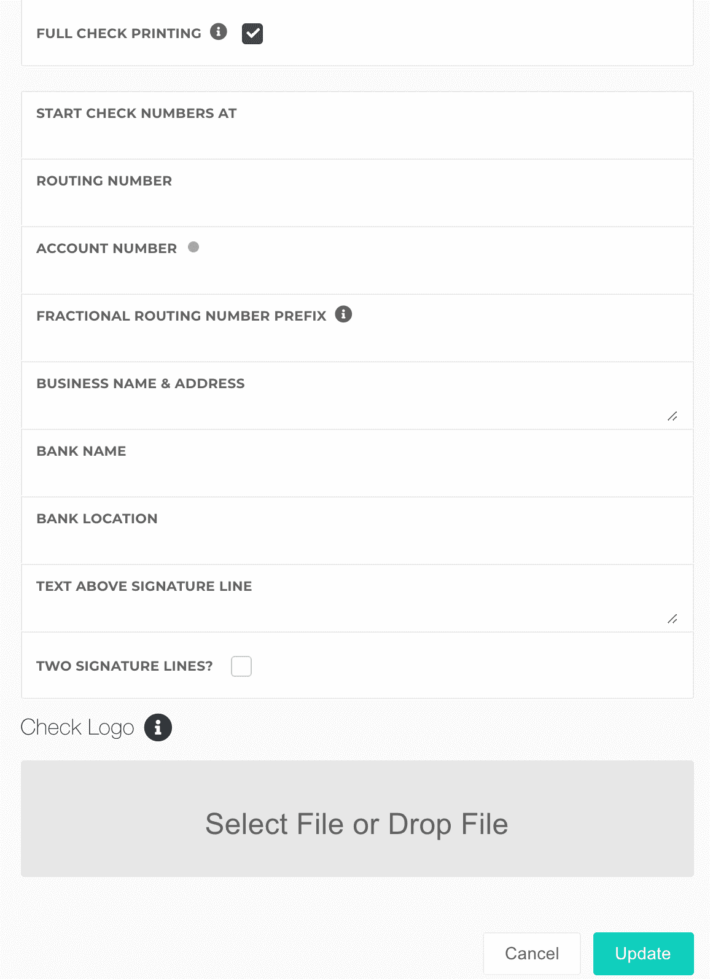Click into the Routing Number field
This screenshot has width=710, height=979.
[356, 206]
